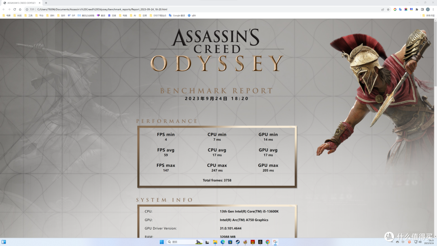This screenshot has width=437, height=246.
Task: Open the 电影 bookmark folder
Action: click(6, 15)
